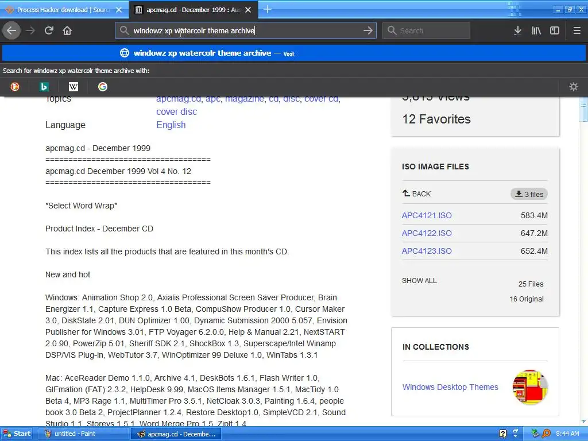Search with the DuckDuckGo engine icon

14,87
